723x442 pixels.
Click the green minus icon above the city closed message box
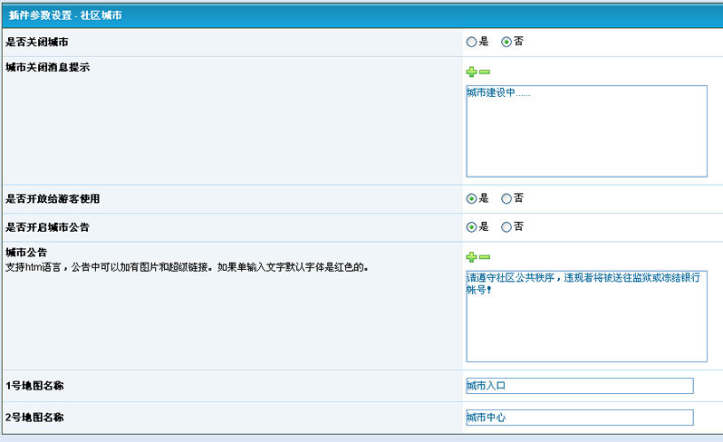485,72
